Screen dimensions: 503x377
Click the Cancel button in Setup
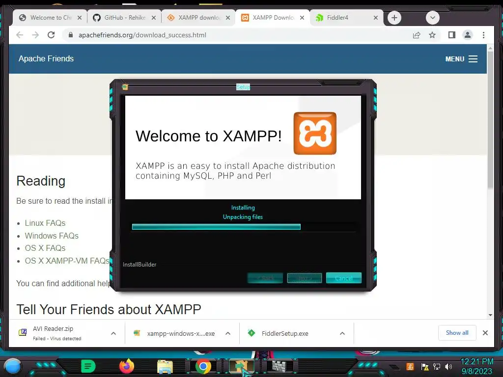pyautogui.click(x=343, y=278)
